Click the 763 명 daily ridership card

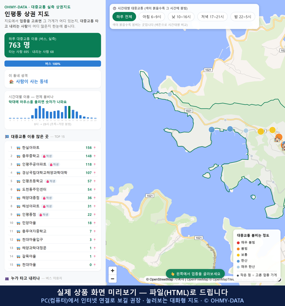point(53,45)
